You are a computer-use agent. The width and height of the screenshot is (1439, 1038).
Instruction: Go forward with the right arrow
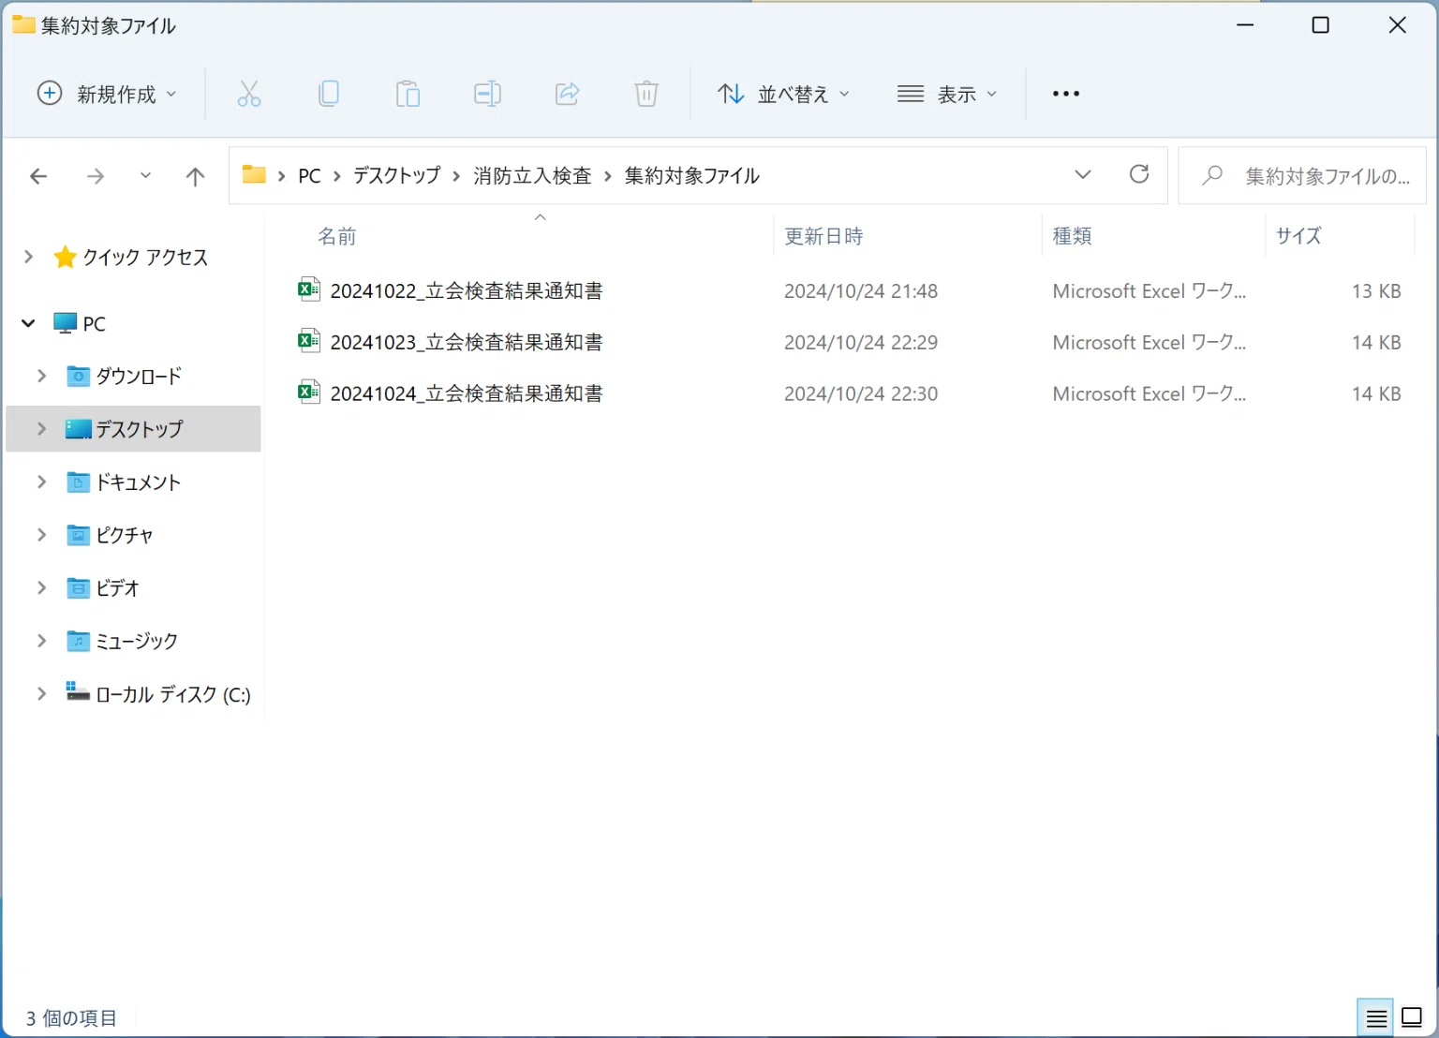pyautogui.click(x=95, y=176)
